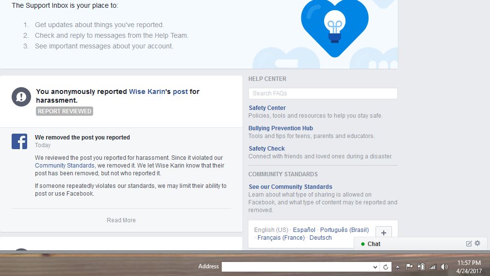Open the Chat bar label
Screen dimensions: 490x276
(374, 244)
